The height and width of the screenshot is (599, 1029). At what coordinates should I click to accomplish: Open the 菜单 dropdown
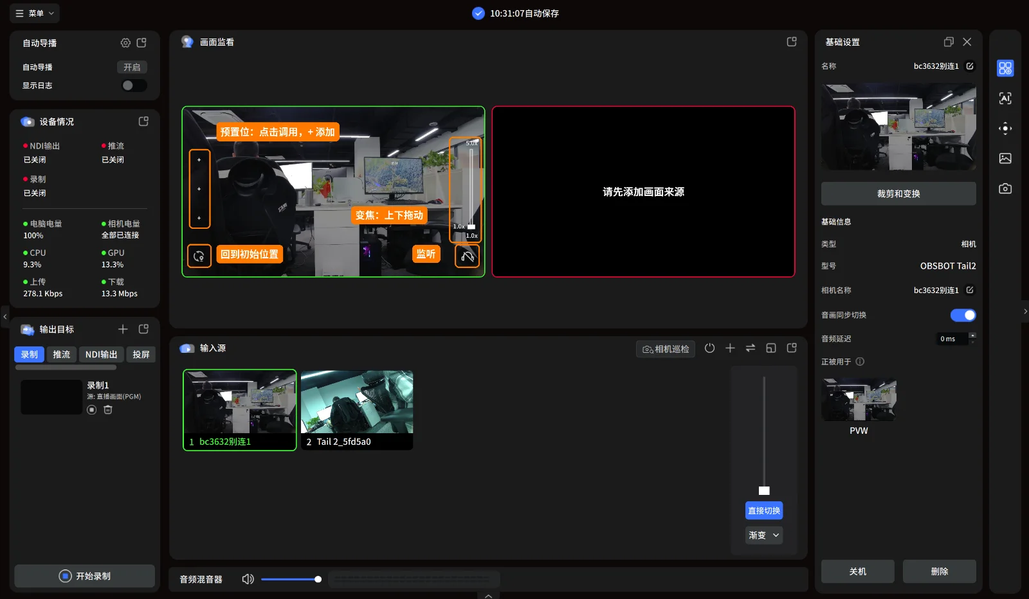coord(35,13)
